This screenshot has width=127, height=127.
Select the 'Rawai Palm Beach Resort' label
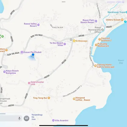click(87, 21)
